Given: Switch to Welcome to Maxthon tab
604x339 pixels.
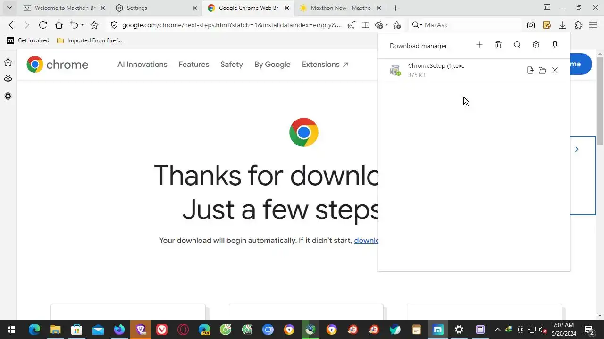Looking at the screenshot, I should click(65, 8).
